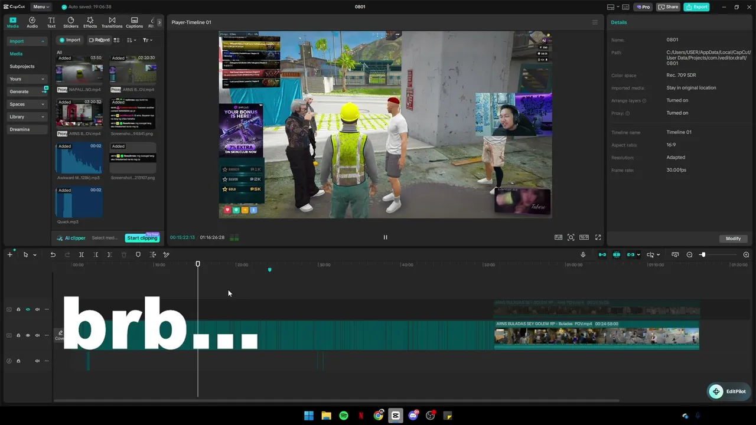This screenshot has width=756, height=425.
Task: Undo the last edit
Action: [x=53, y=254]
